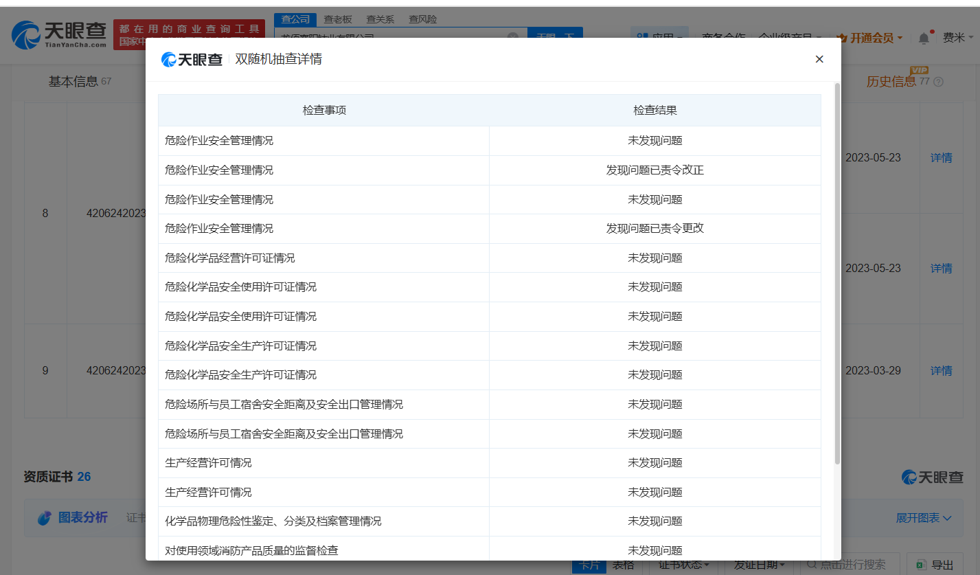Click the help icon beside 历史信息

938,82
